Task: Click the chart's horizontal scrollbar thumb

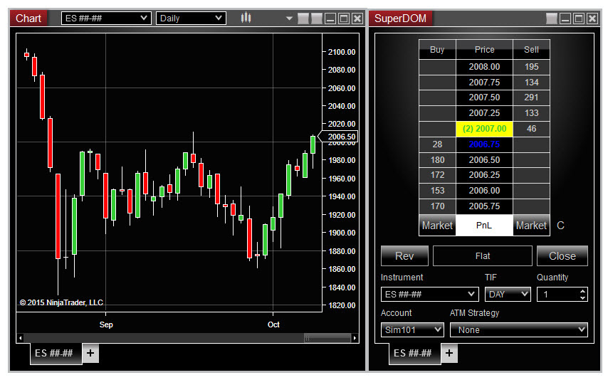Action: 327,338
